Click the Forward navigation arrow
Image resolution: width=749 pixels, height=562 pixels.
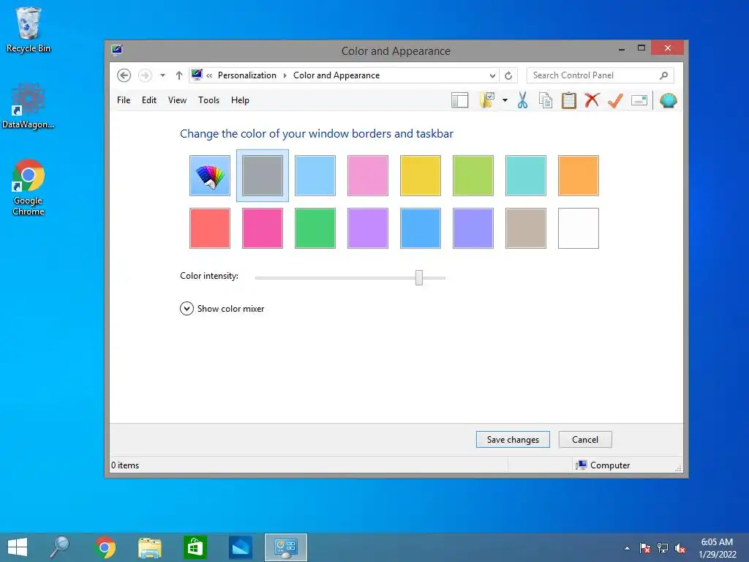(x=145, y=75)
